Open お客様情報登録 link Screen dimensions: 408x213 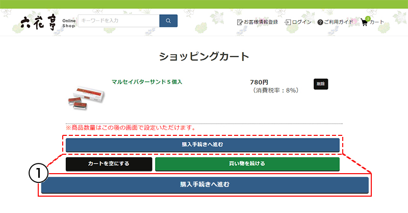click(x=261, y=22)
